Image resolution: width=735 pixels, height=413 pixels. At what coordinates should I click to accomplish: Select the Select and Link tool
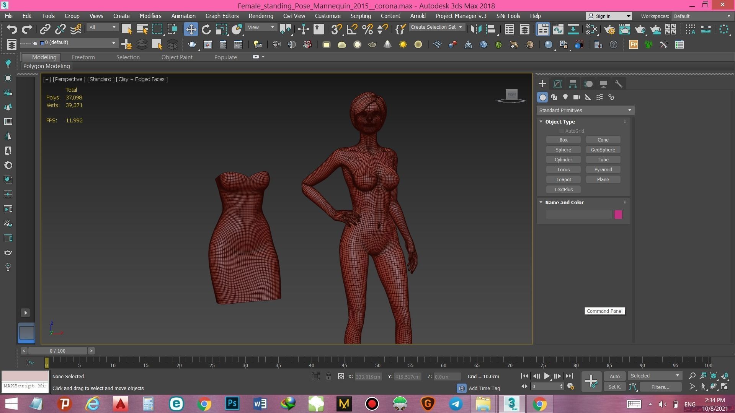(45, 29)
